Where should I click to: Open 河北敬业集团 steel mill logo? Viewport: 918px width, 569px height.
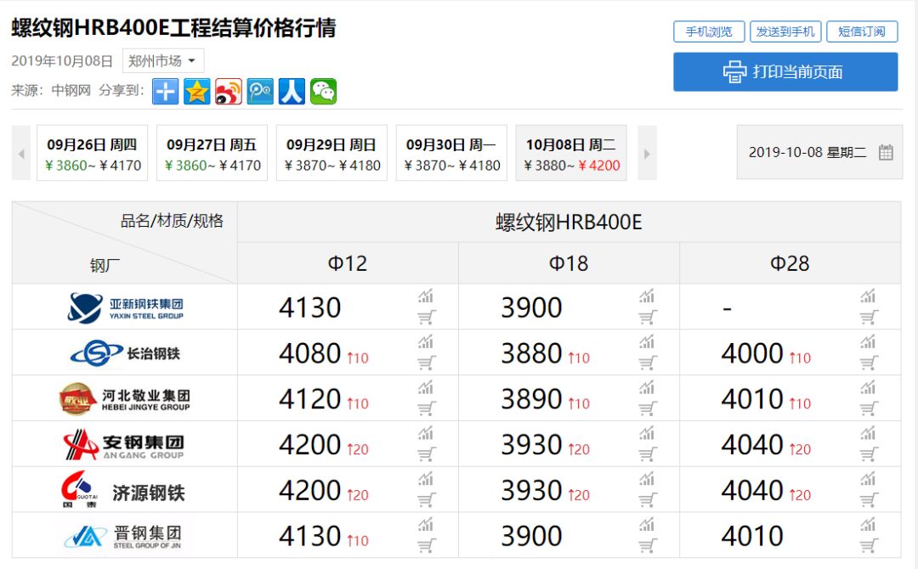(125, 399)
